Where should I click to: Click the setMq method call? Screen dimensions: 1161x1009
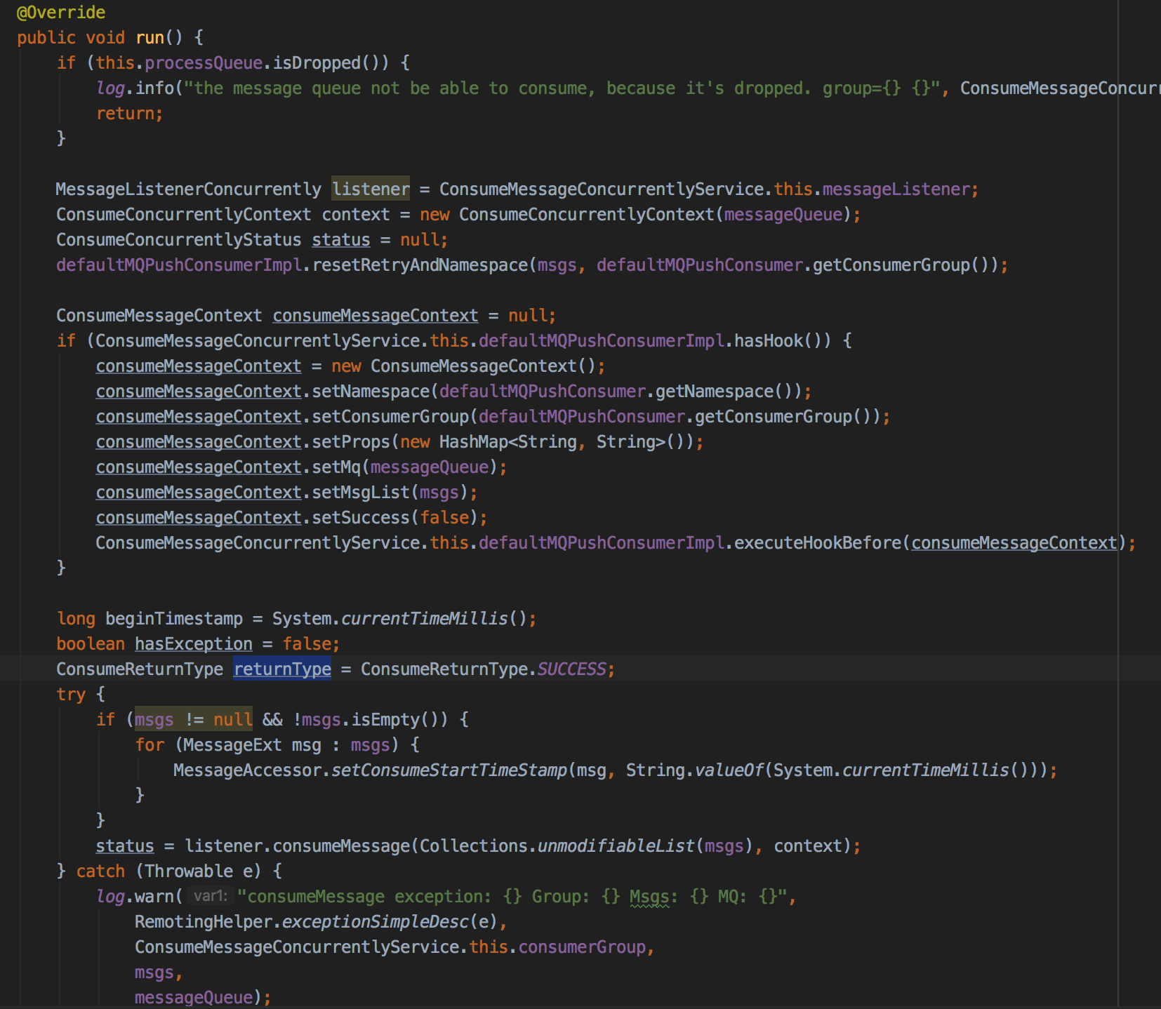tap(336, 467)
